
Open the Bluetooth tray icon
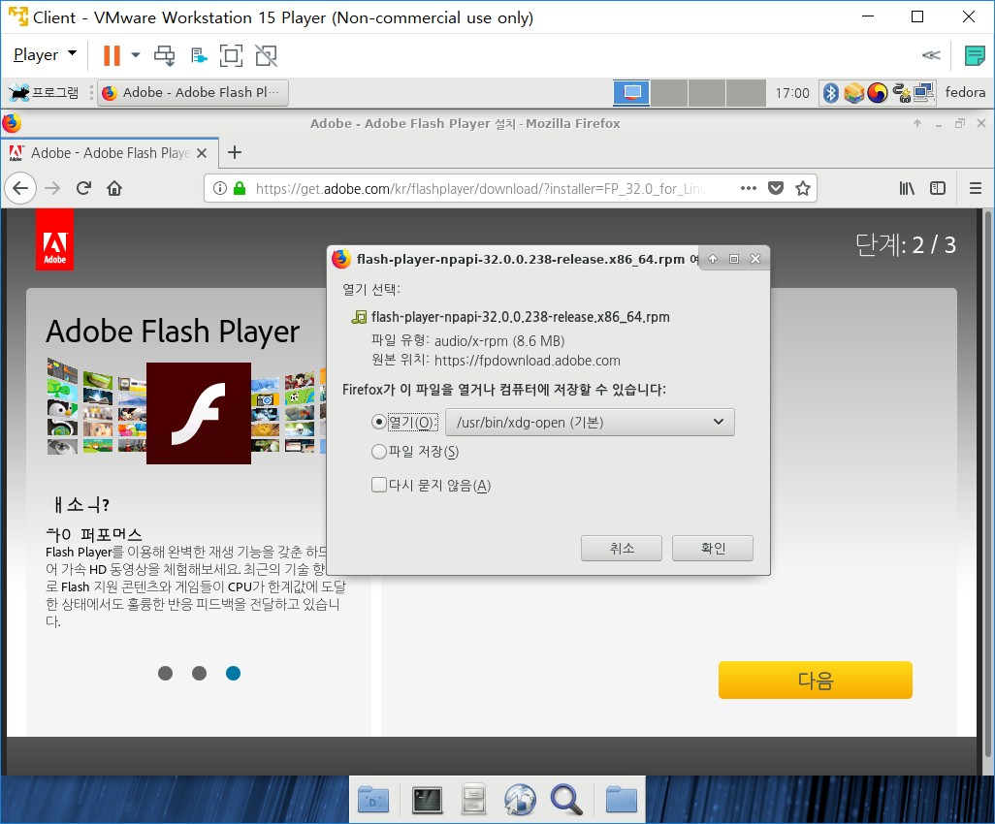(831, 93)
